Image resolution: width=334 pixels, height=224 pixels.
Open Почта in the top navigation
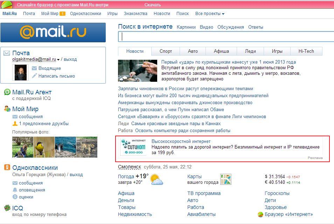[x=29, y=14]
